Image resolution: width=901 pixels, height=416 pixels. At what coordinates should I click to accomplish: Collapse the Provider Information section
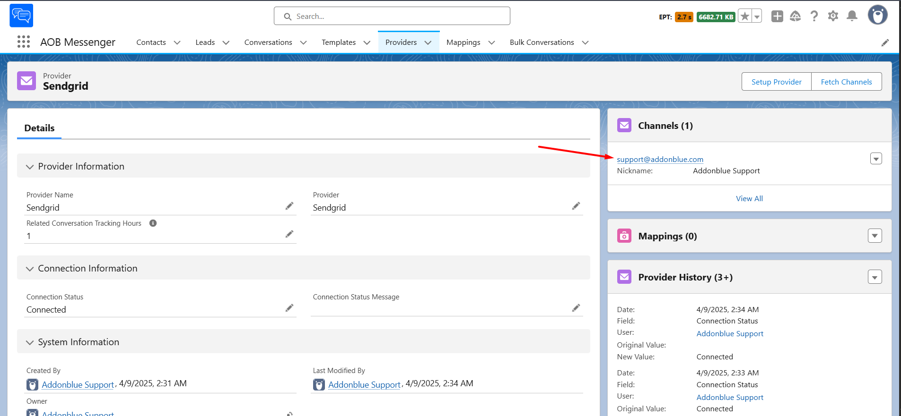click(x=30, y=167)
